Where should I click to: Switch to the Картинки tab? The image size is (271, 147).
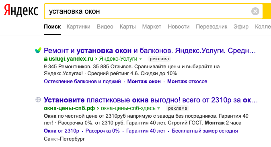(78, 27)
